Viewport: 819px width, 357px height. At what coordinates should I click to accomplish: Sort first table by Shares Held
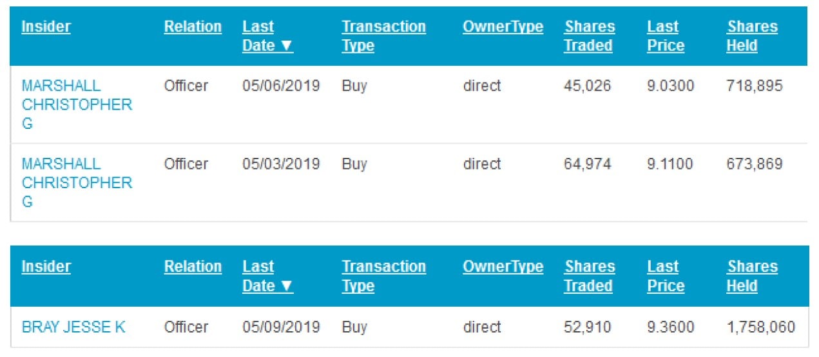coord(751,37)
